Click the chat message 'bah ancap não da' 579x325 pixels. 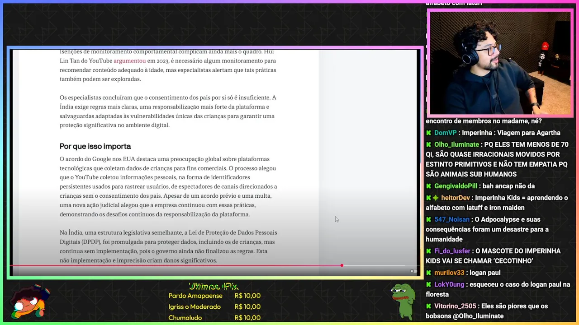click(x=510, y=186)
